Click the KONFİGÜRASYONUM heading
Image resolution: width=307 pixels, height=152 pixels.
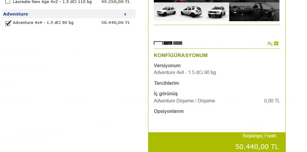pos(180,55)
